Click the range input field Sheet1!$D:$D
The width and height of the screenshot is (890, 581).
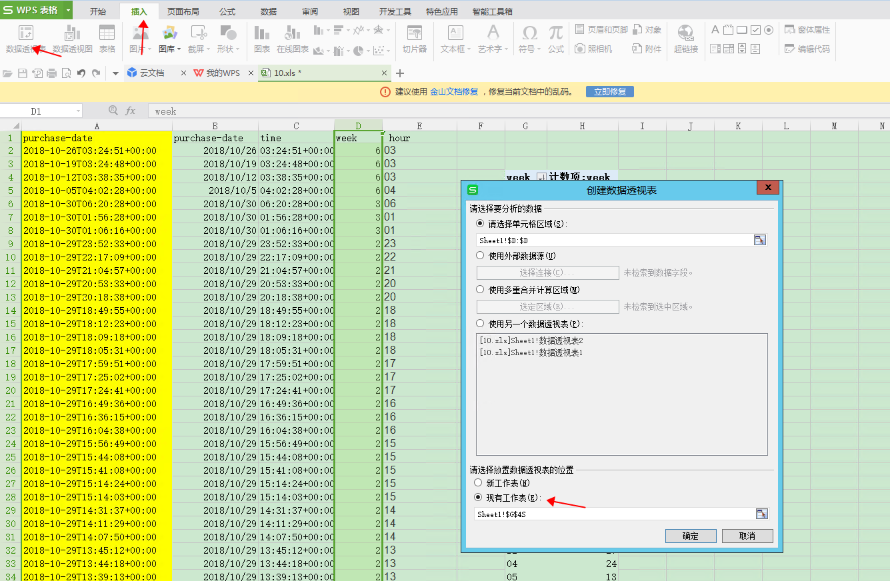[614, 240]
